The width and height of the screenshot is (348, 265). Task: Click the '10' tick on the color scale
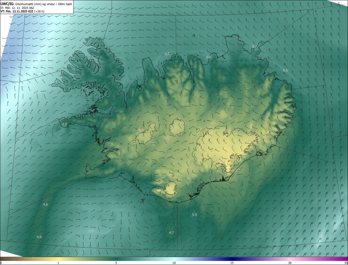click(174, 263)
